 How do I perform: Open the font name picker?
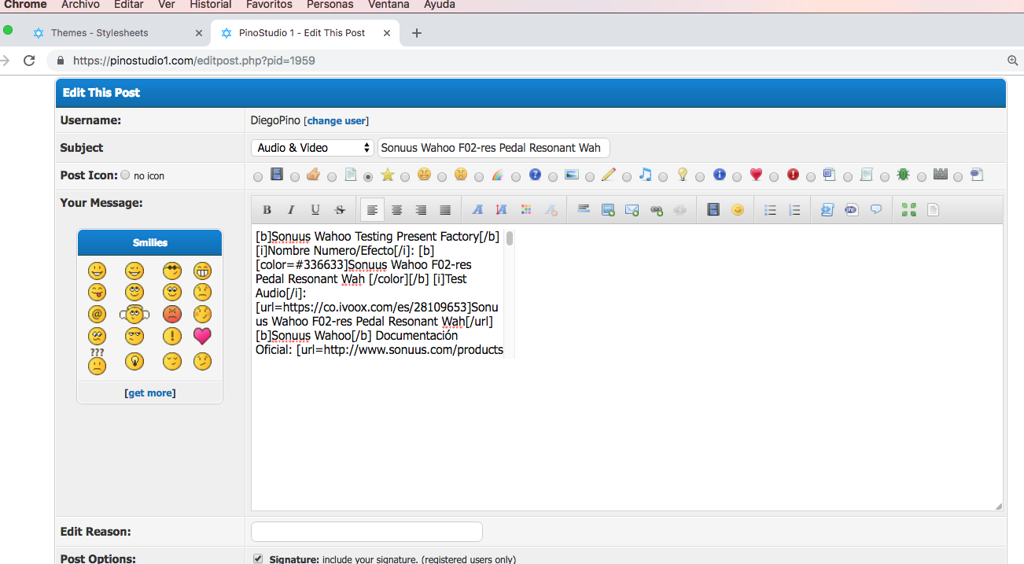(x=477, y=210)
